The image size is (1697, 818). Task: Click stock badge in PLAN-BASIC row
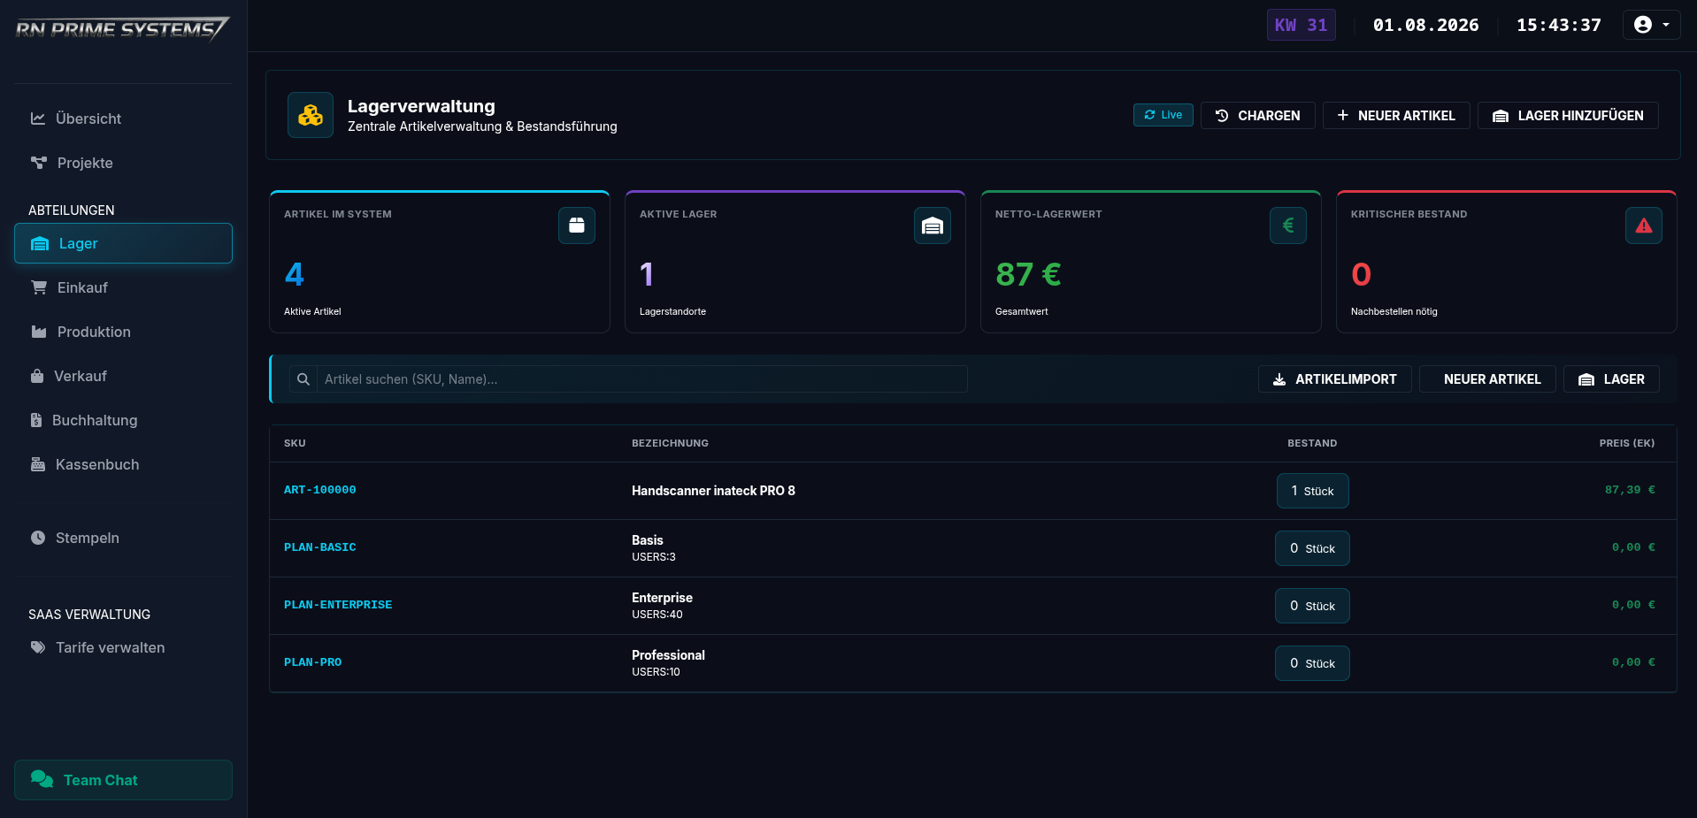[x=1312, y=548]
